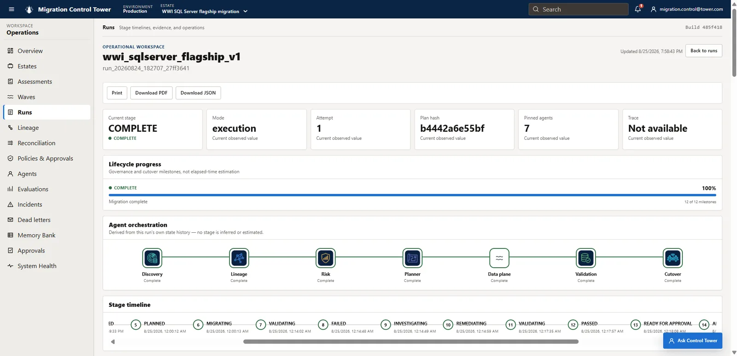Screen dimensions: 737x356
Task: Click the Waves sidebar icon
Action: (x=10, y=97)
